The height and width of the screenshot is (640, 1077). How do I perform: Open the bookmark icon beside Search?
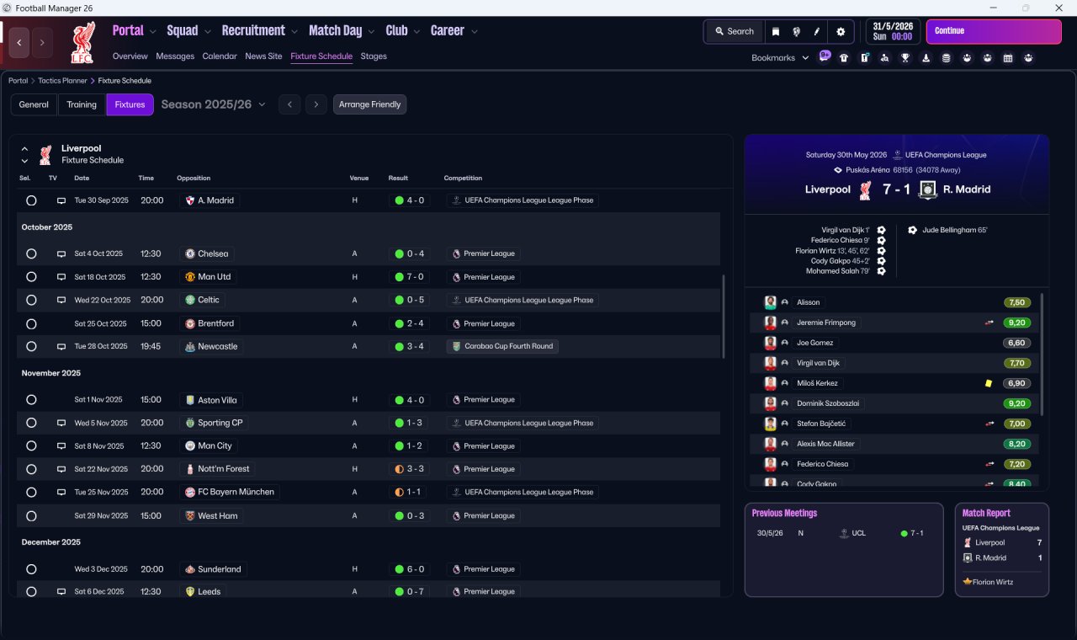coord(776,31)
